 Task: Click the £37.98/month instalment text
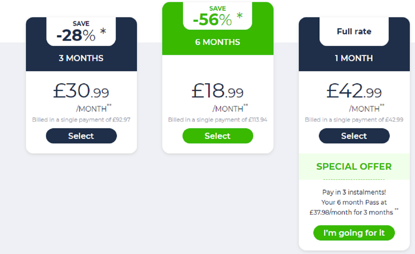351,212
